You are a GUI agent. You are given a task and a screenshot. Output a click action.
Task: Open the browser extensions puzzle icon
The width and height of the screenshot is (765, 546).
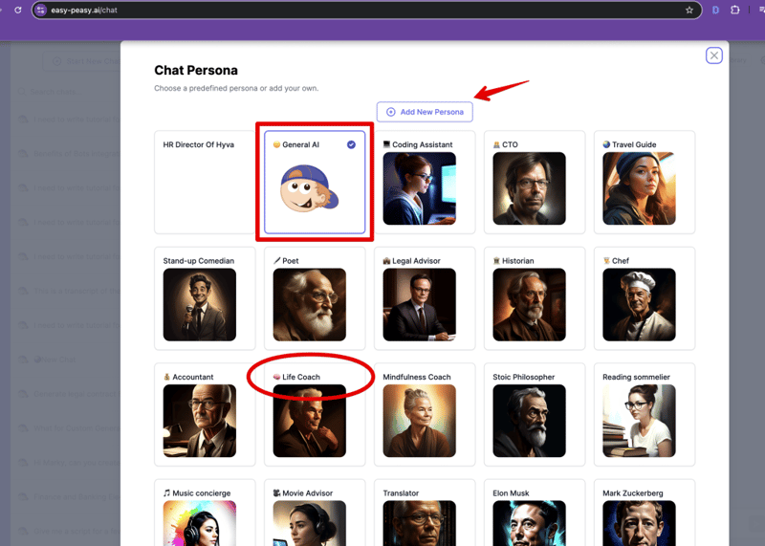click(x=735, y=11)
